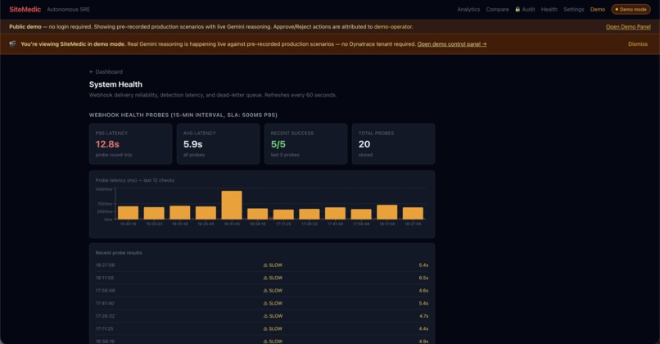
Task: Open Settings from the navigation bar
Action: (574, 9)
